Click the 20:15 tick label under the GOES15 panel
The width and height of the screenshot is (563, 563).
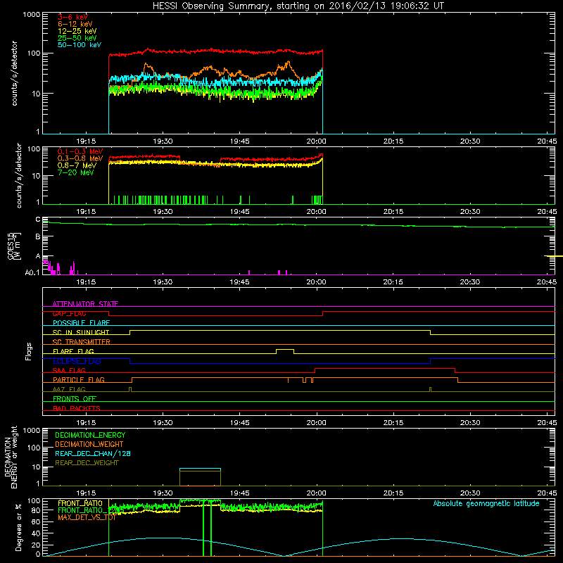click(x=393, y=282)
